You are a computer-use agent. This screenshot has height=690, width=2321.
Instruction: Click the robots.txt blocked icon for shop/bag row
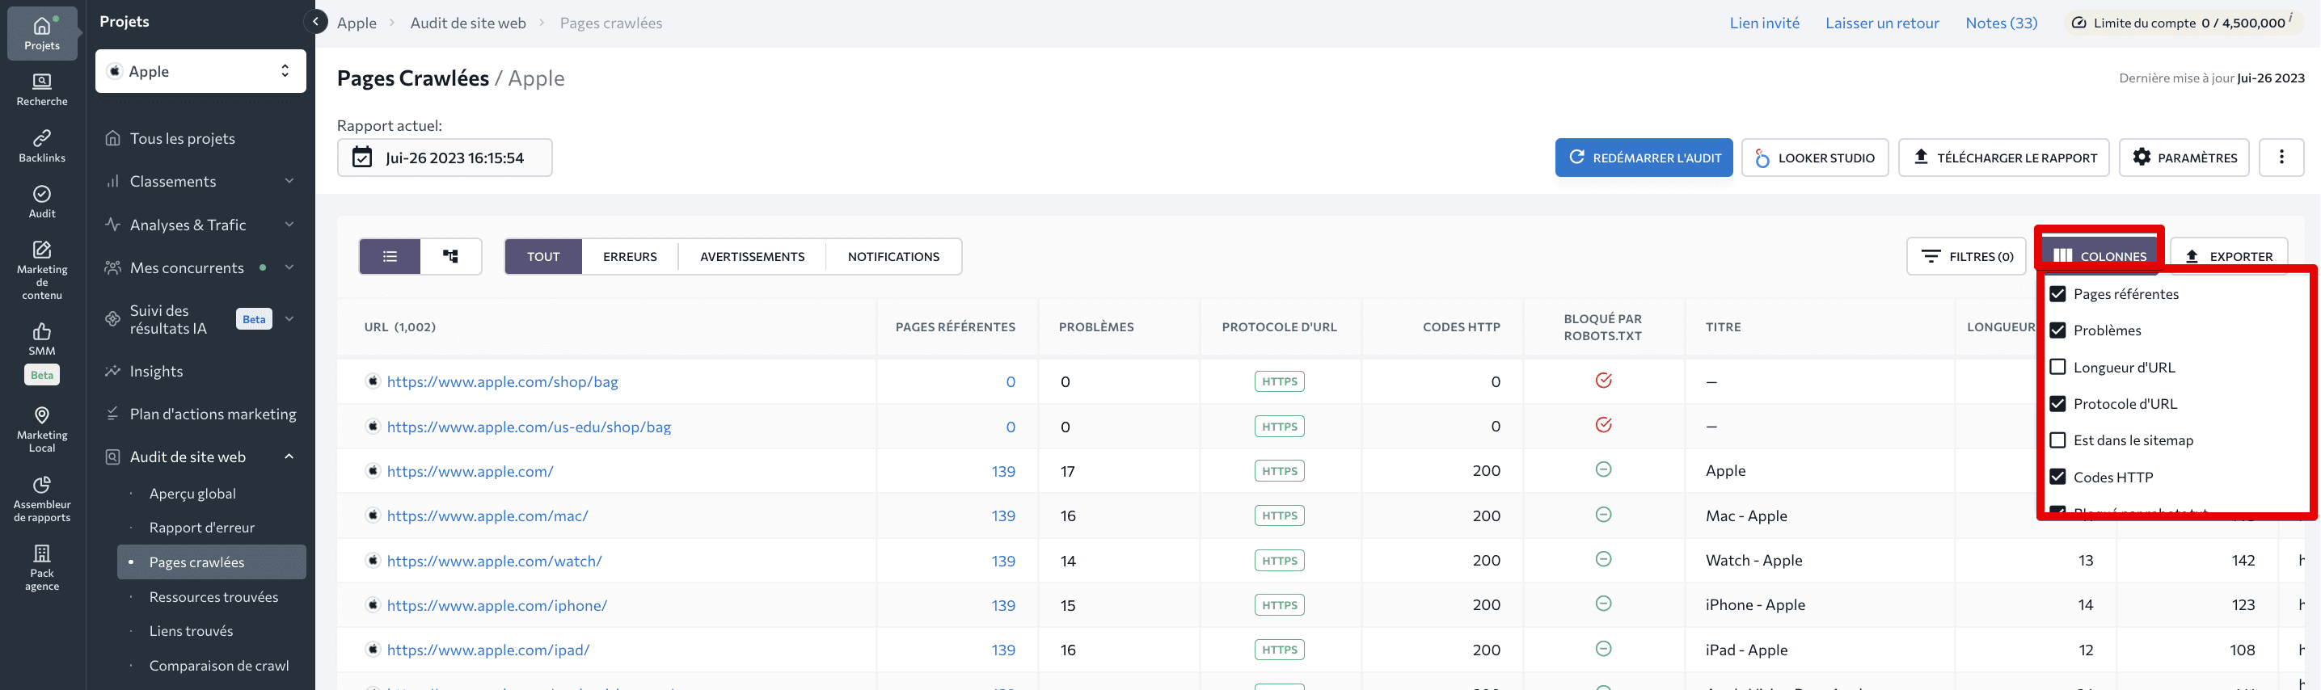click(1603, 380)
